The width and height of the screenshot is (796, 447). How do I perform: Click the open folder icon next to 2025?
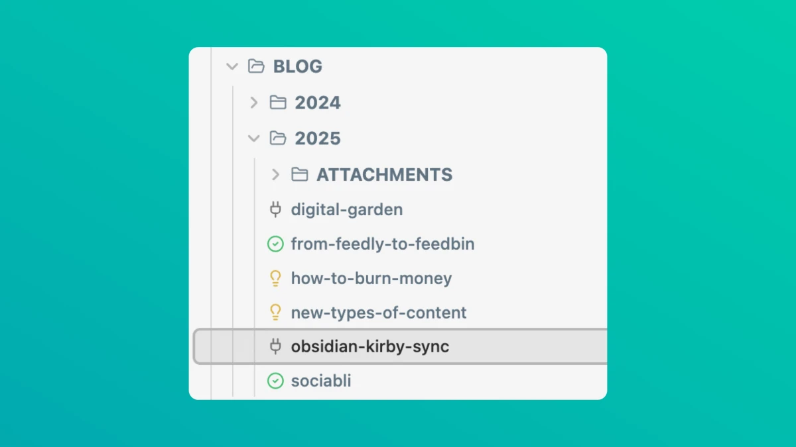[x=278, y=138]
